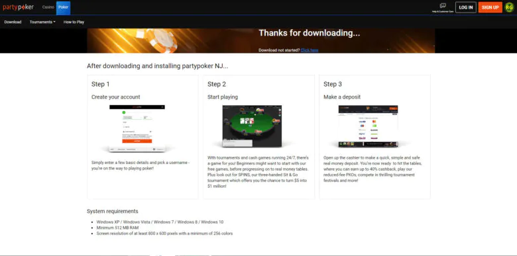The height and width of the screenshot is (256, 517).
Task: Click the 'Click here' download link
Action: 310,50
